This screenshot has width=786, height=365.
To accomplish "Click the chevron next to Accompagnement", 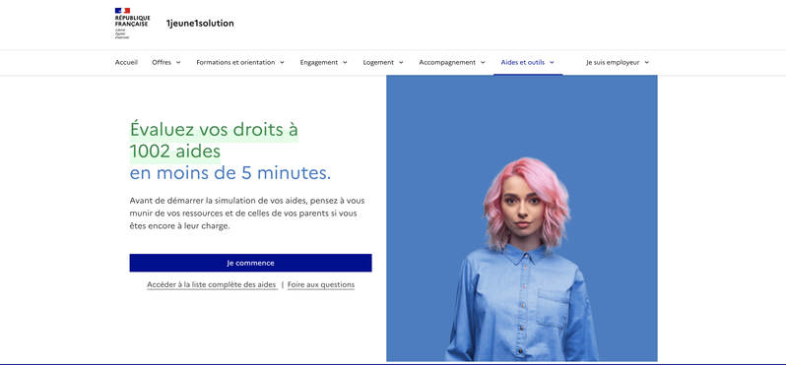I will (x=483, y=63).
